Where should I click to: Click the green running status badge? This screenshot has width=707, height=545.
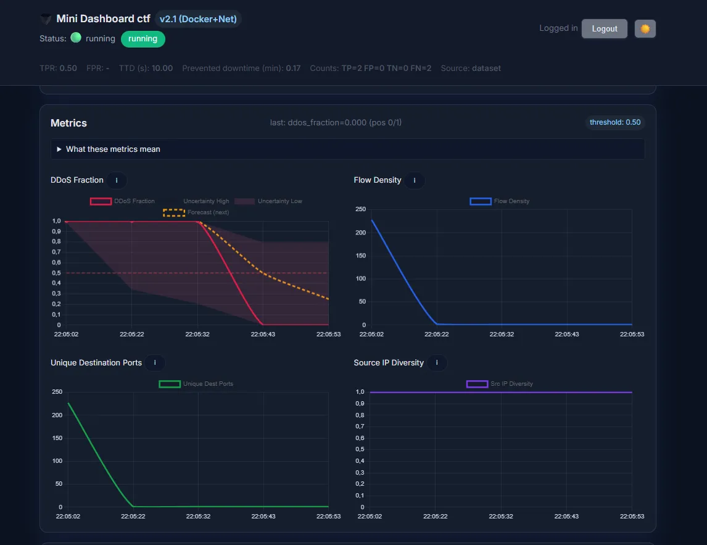tap(143, 39)
